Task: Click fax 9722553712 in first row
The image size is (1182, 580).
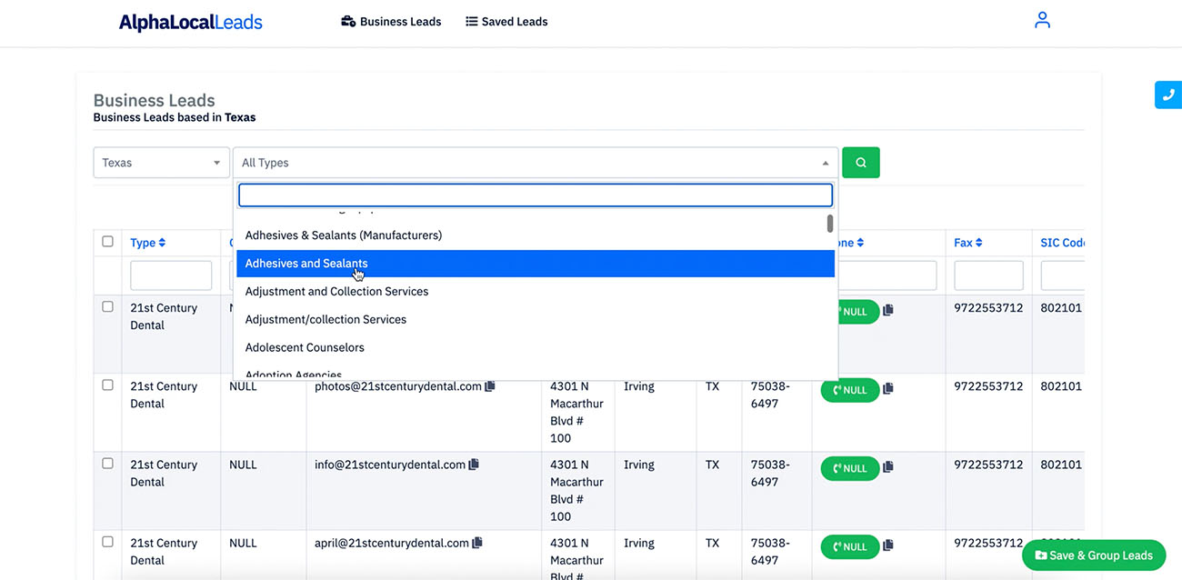Action: point(988,308)
